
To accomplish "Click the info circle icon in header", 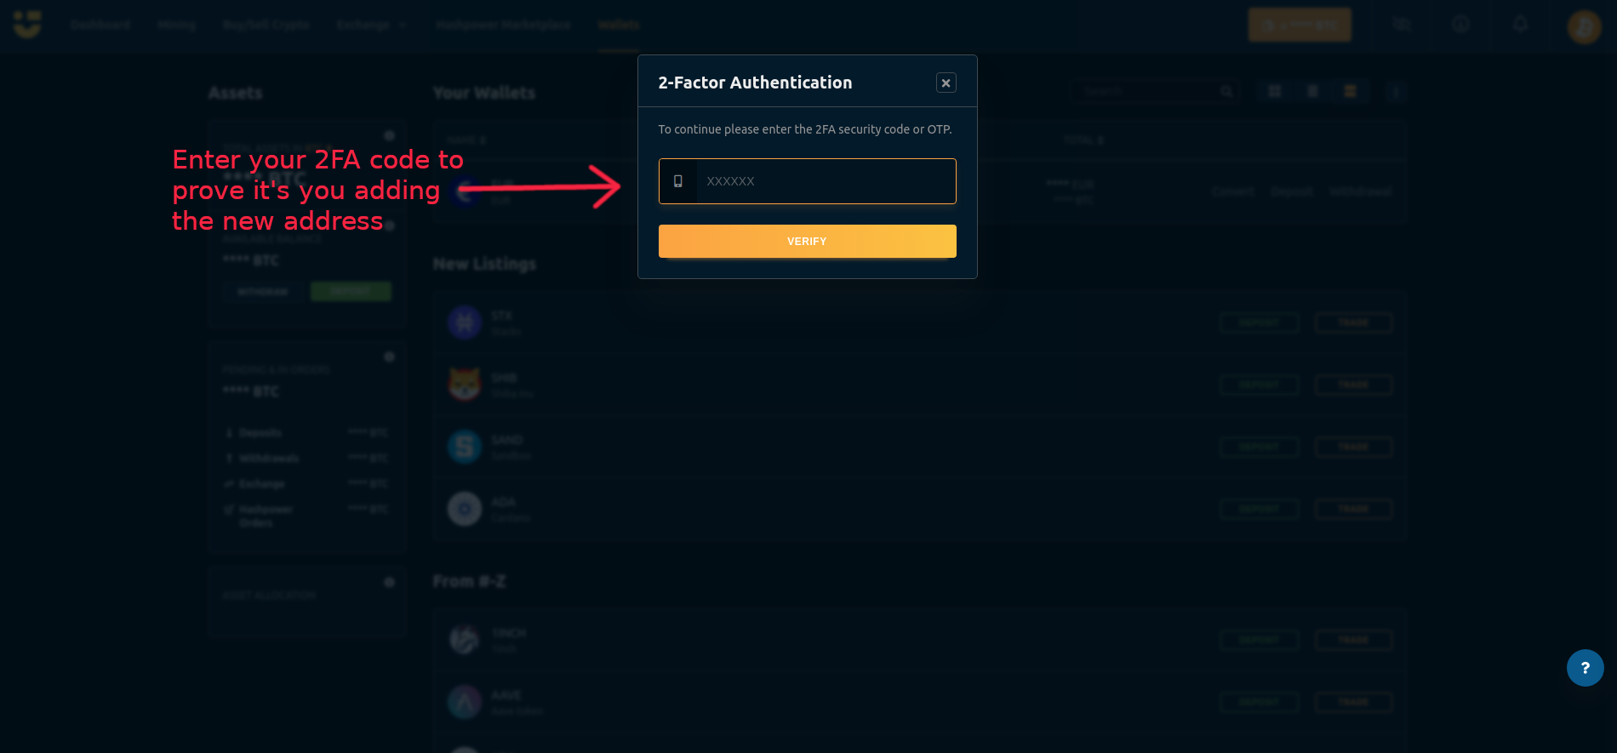I will (x=1460, y=25).
